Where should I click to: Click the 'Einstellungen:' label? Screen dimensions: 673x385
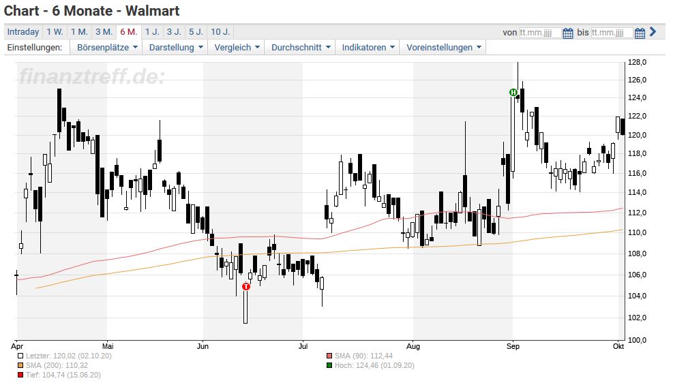pyautogui.click(x=35, y=48)
